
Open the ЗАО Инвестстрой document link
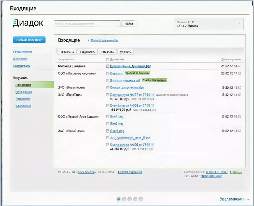[x=127, y=87]
